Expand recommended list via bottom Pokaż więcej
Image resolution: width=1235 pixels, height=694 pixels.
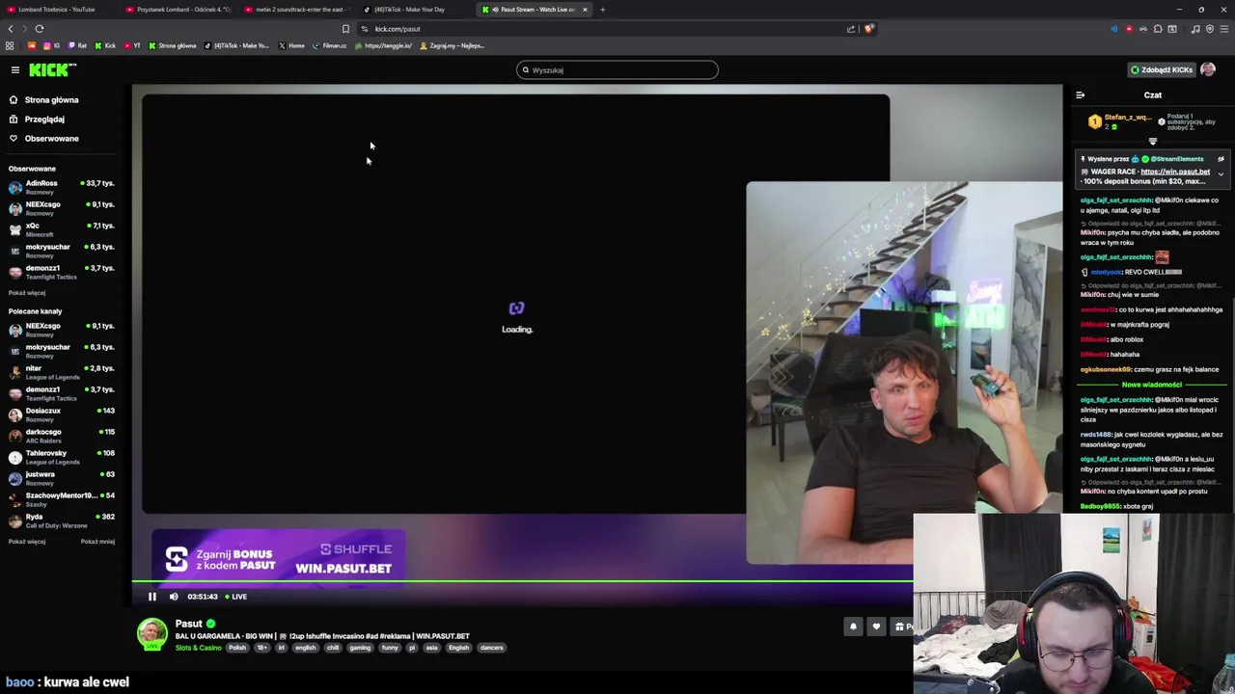[x=27, y=542]
